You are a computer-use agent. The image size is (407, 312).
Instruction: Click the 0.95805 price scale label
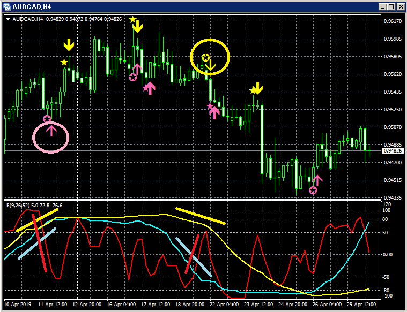coord(393,57)
